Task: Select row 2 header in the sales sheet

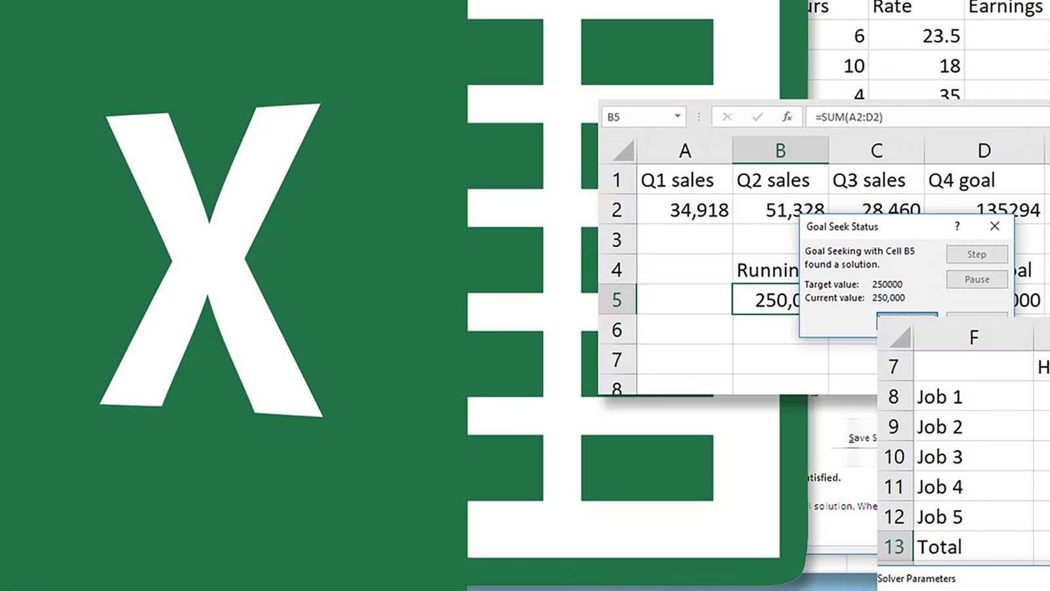Action: point(617,209)
